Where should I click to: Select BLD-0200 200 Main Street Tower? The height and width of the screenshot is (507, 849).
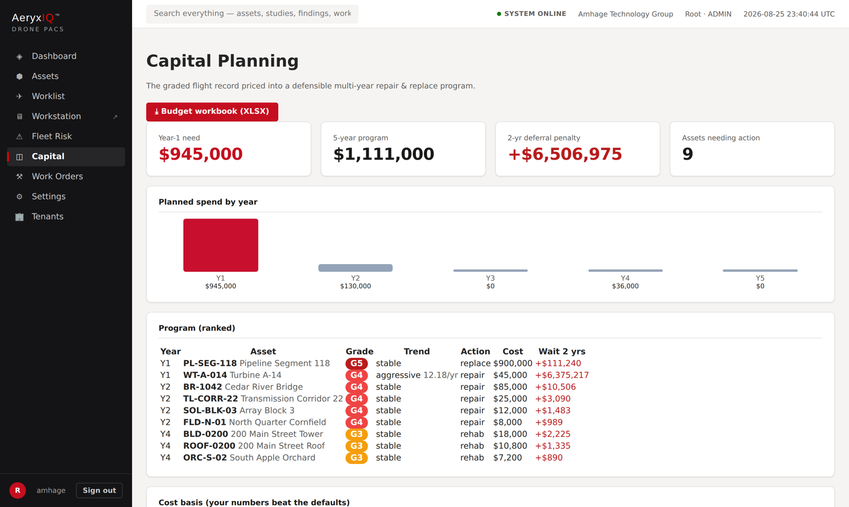(374, 434)
